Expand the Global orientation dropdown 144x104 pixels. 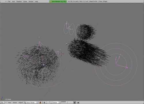[x=56, y=103]
